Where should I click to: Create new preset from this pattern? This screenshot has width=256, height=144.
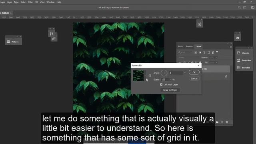(150, 76)
